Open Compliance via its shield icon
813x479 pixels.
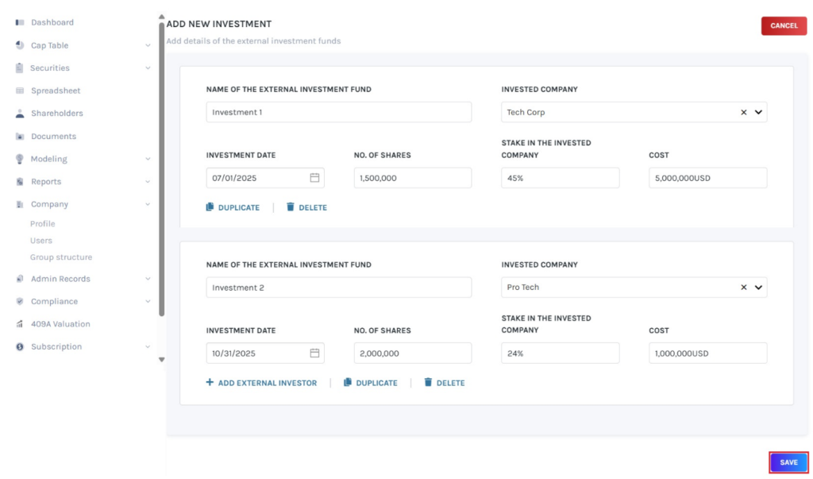[x=19, y=301]
